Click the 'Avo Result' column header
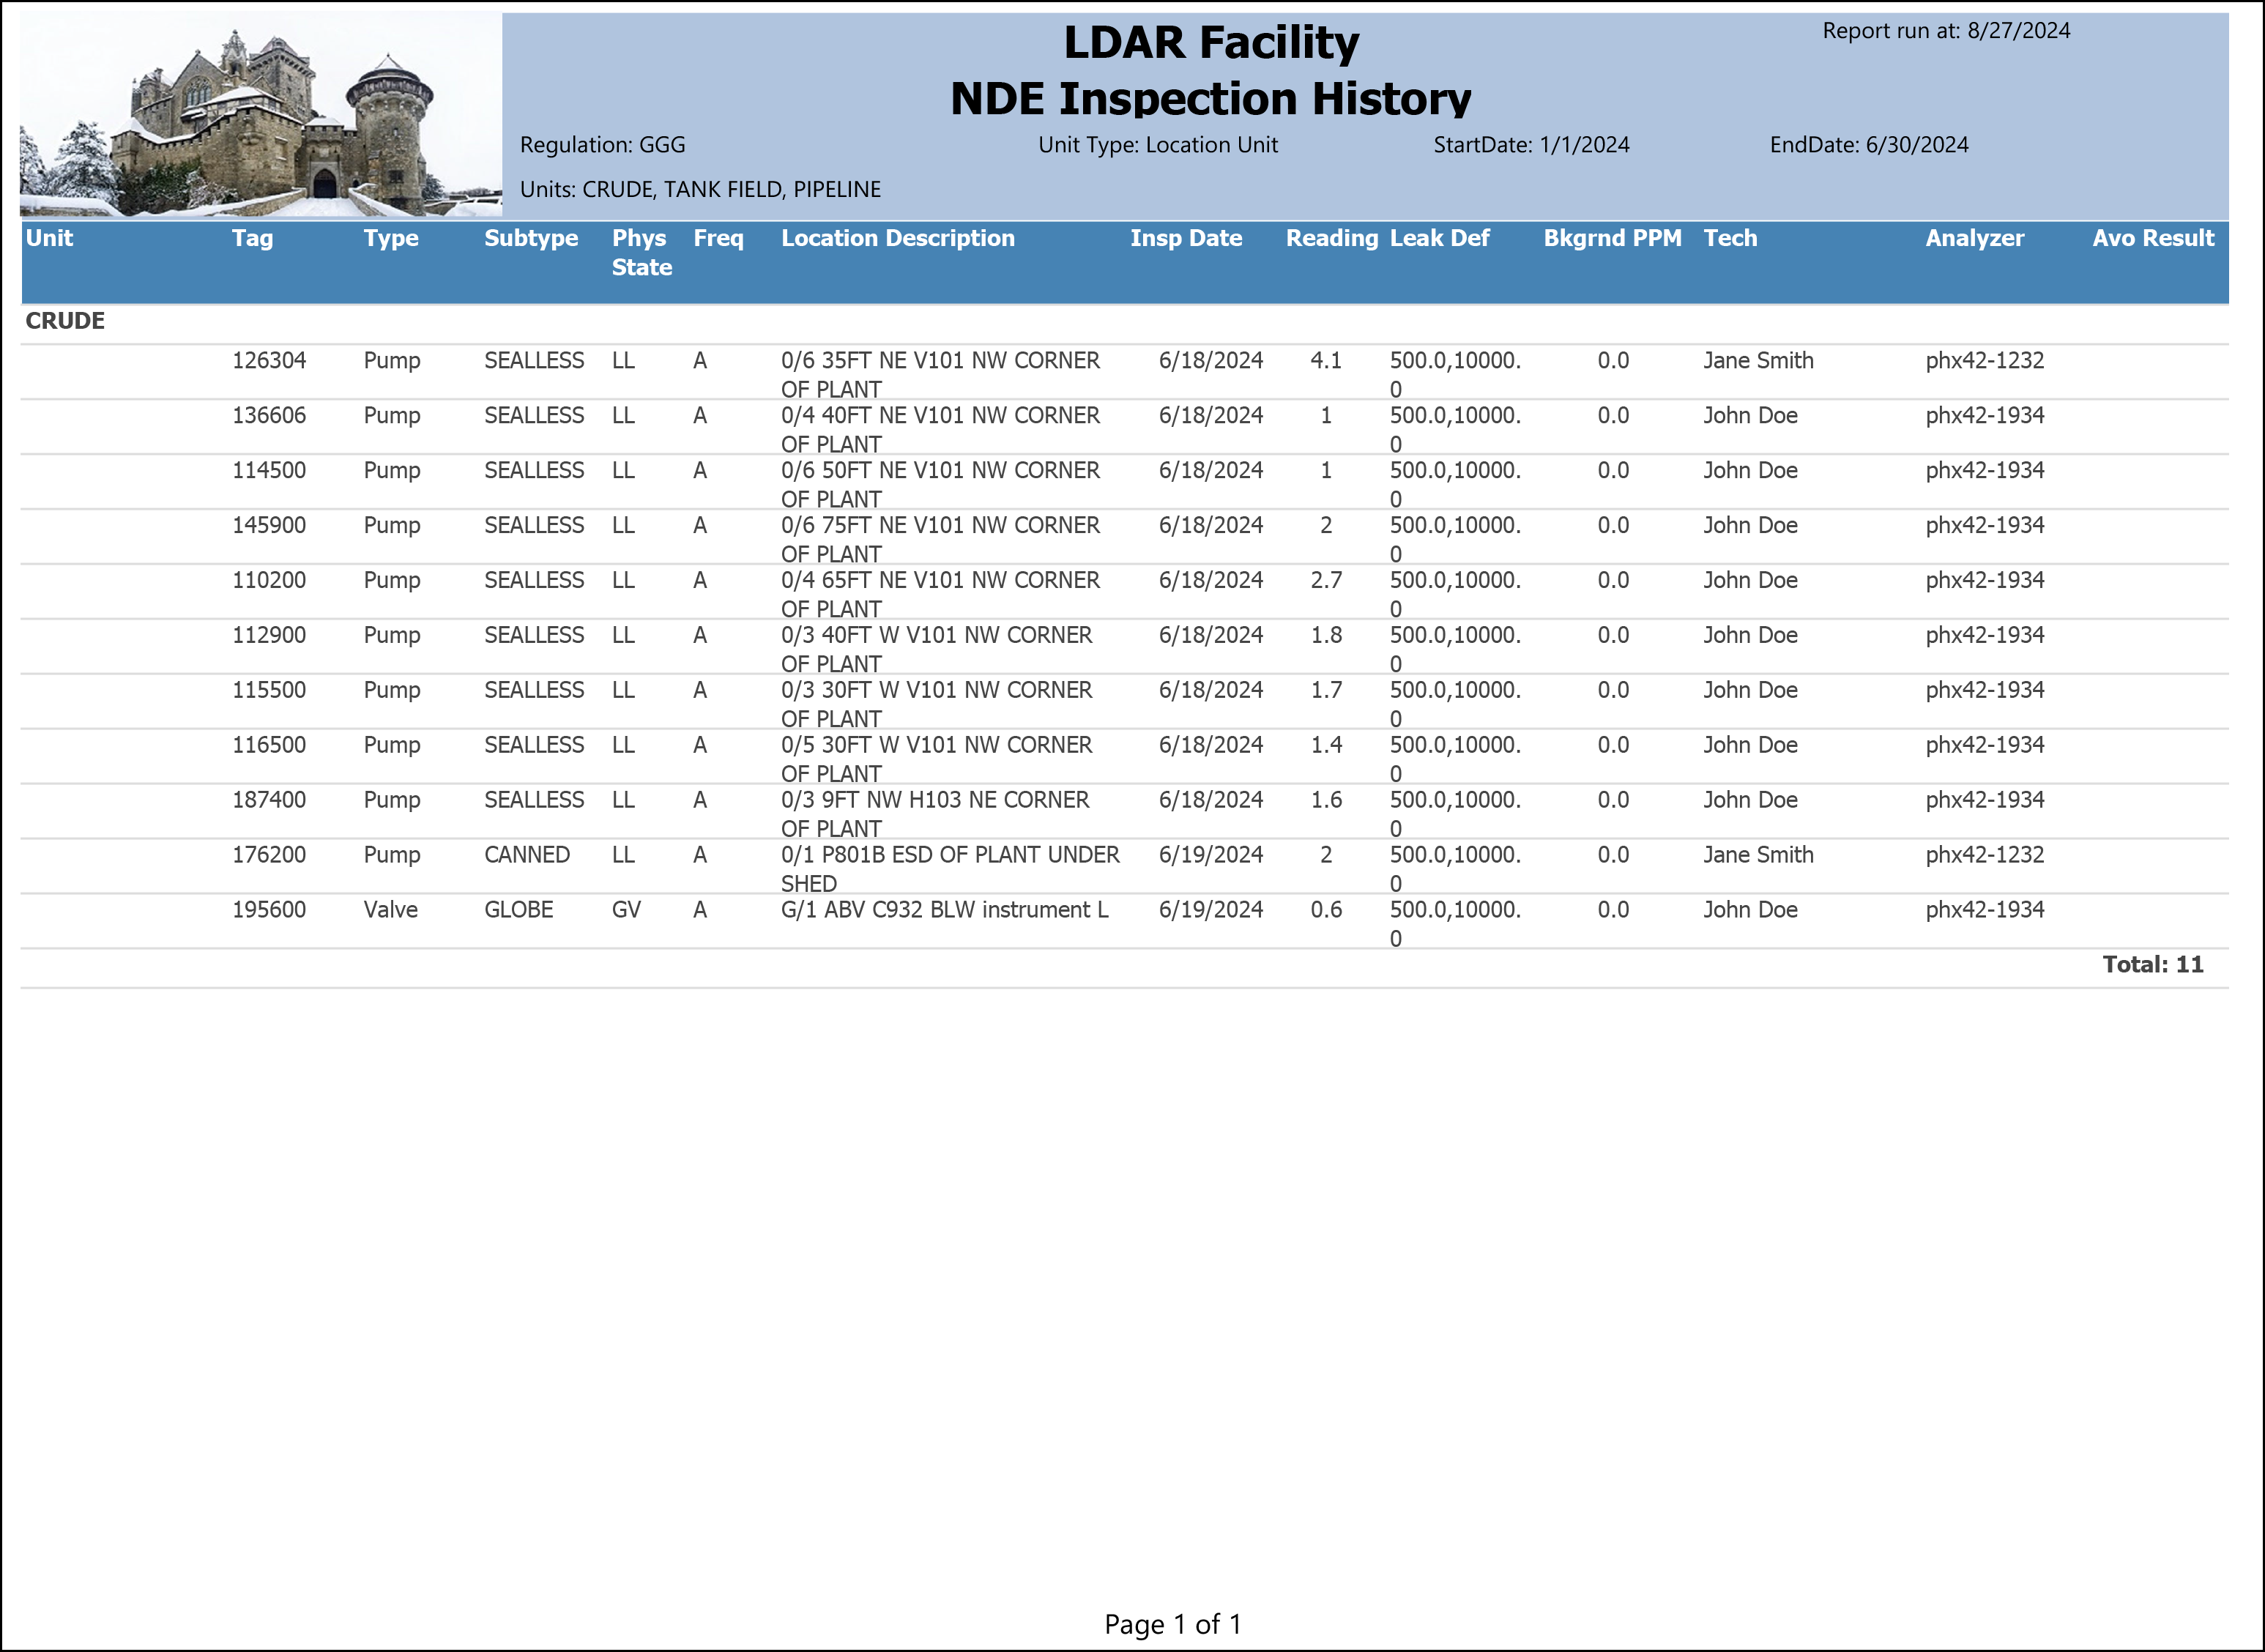Screen dimensions: 2265x1652 pyautogui.click(x=2153, y=238)
